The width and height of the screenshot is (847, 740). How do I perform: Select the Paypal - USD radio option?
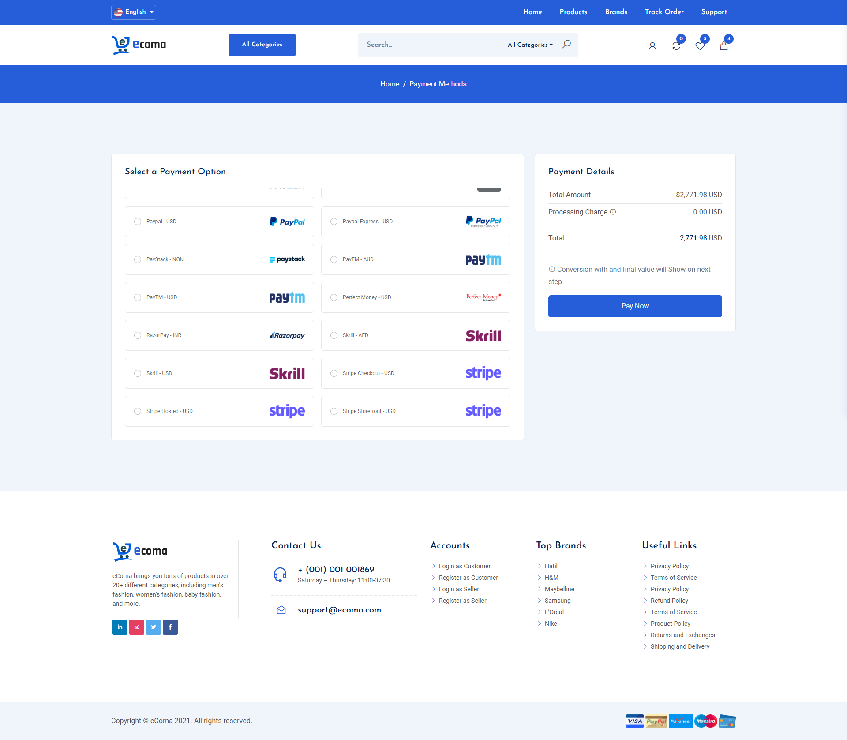[x=138, y=222]
